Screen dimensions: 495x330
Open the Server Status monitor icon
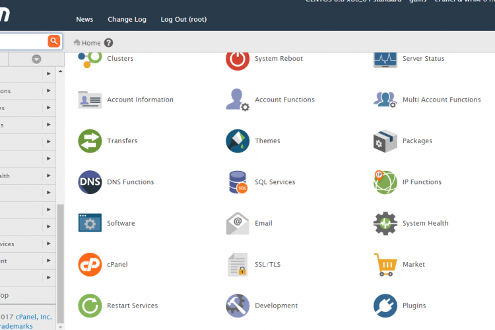(x=385, y=60)
